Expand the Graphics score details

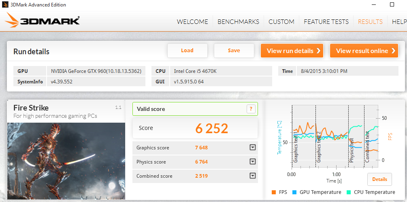(253, 147)
